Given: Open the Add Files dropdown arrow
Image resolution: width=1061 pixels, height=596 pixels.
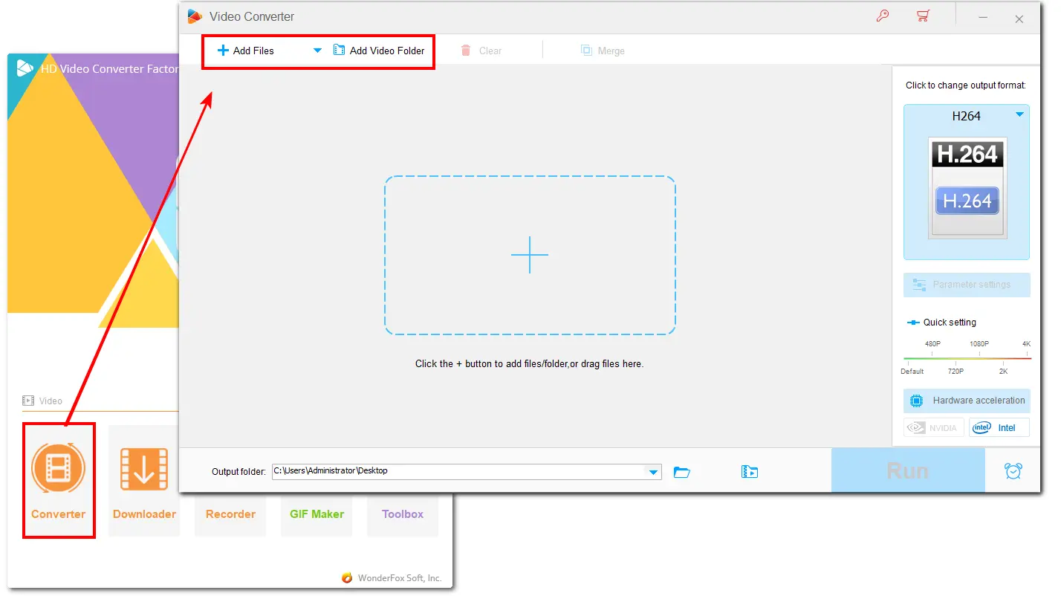Looking at the screenshot, I should point(317,51).
